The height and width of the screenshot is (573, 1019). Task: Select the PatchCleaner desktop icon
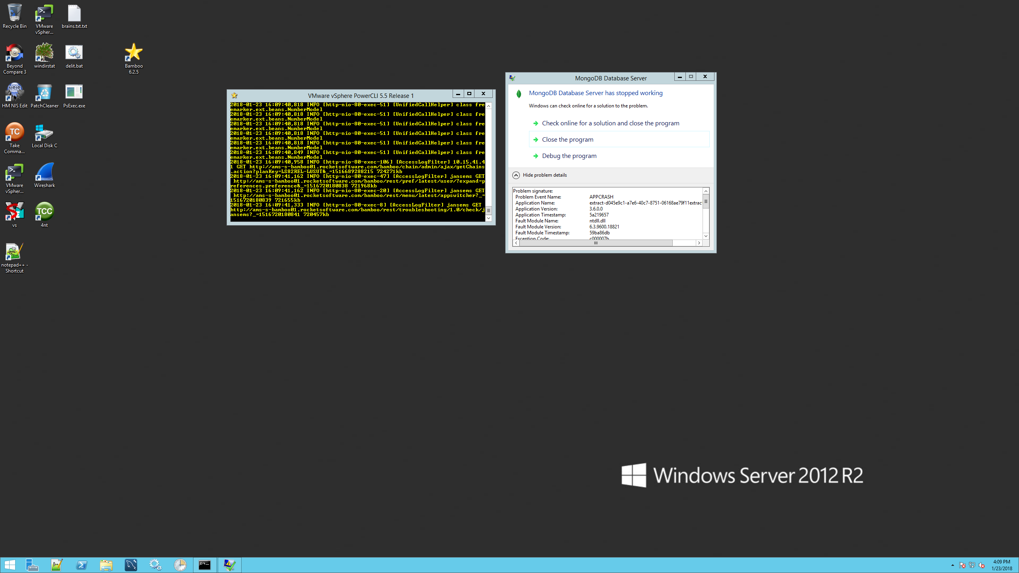coord(44,96)
